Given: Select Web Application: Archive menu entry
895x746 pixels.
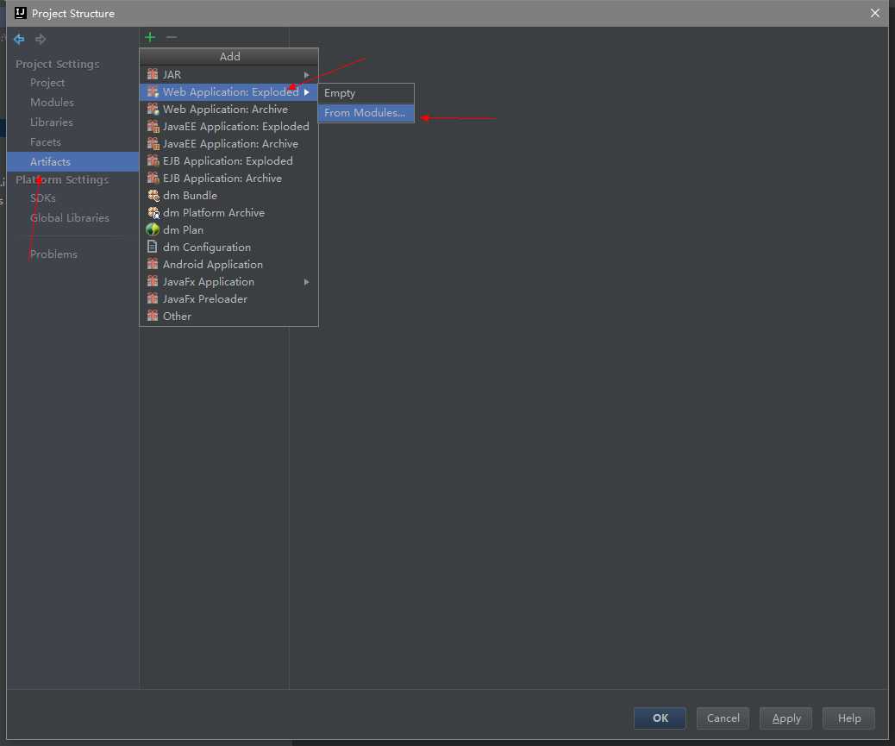Looking at the screenshot, I should 228,109.
